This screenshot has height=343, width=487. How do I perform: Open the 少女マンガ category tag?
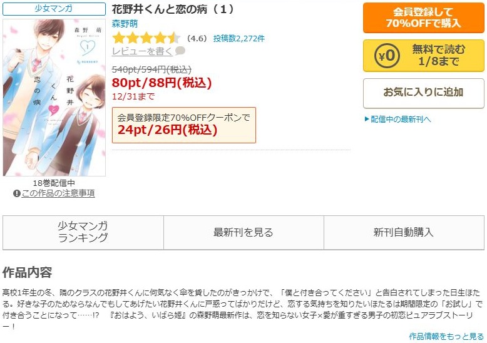click(x=54, y=9)
